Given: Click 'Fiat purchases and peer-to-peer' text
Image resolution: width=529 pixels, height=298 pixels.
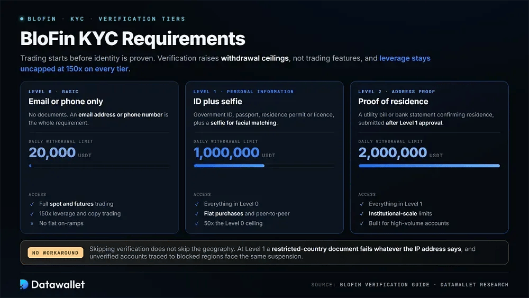Looking at the screenshot, I should tap(247, 214).
